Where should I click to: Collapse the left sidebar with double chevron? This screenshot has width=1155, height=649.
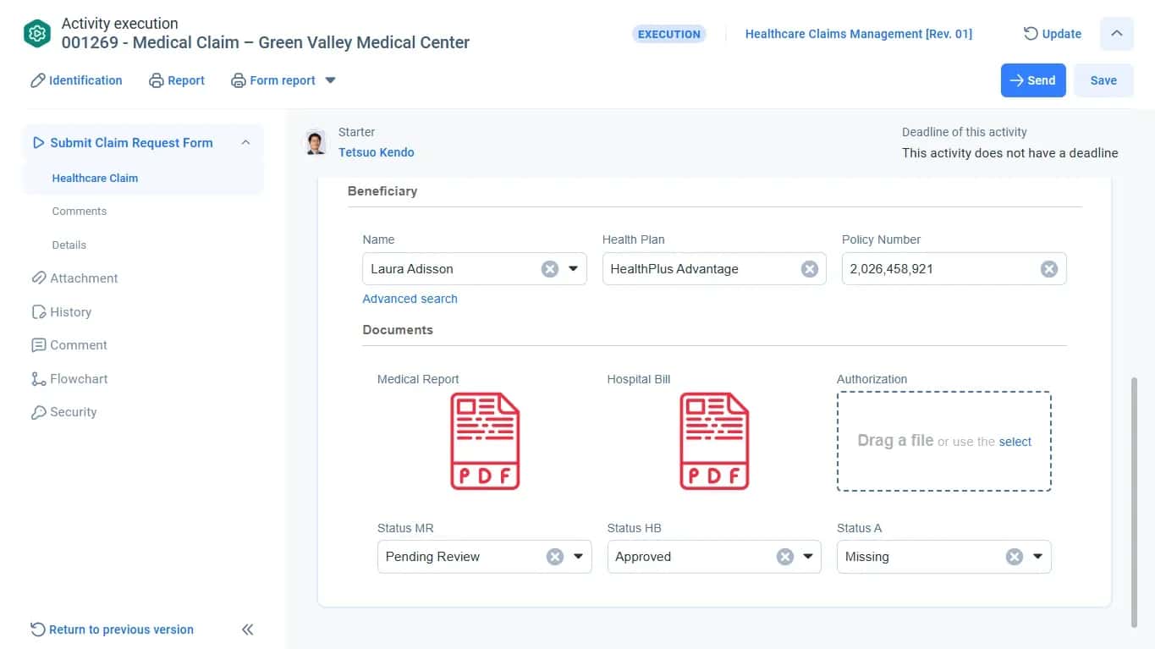click(x=248, y=630)
